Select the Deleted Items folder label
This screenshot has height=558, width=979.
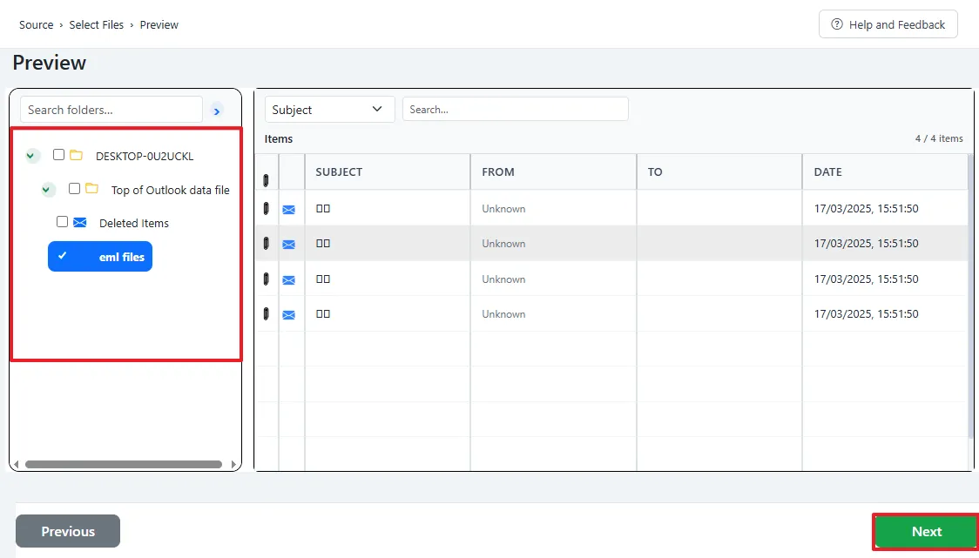tap(134, 224)
